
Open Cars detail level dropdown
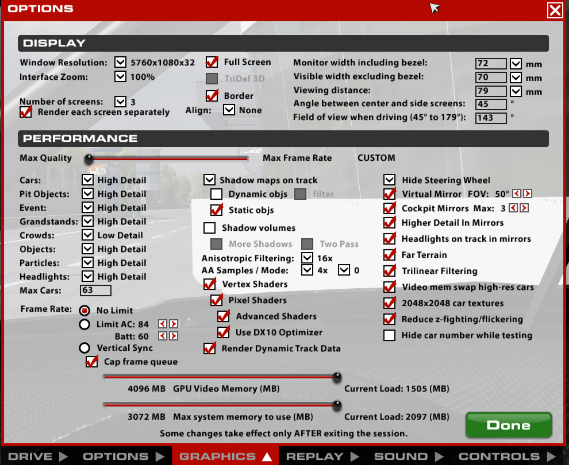(x=87, y=180)
